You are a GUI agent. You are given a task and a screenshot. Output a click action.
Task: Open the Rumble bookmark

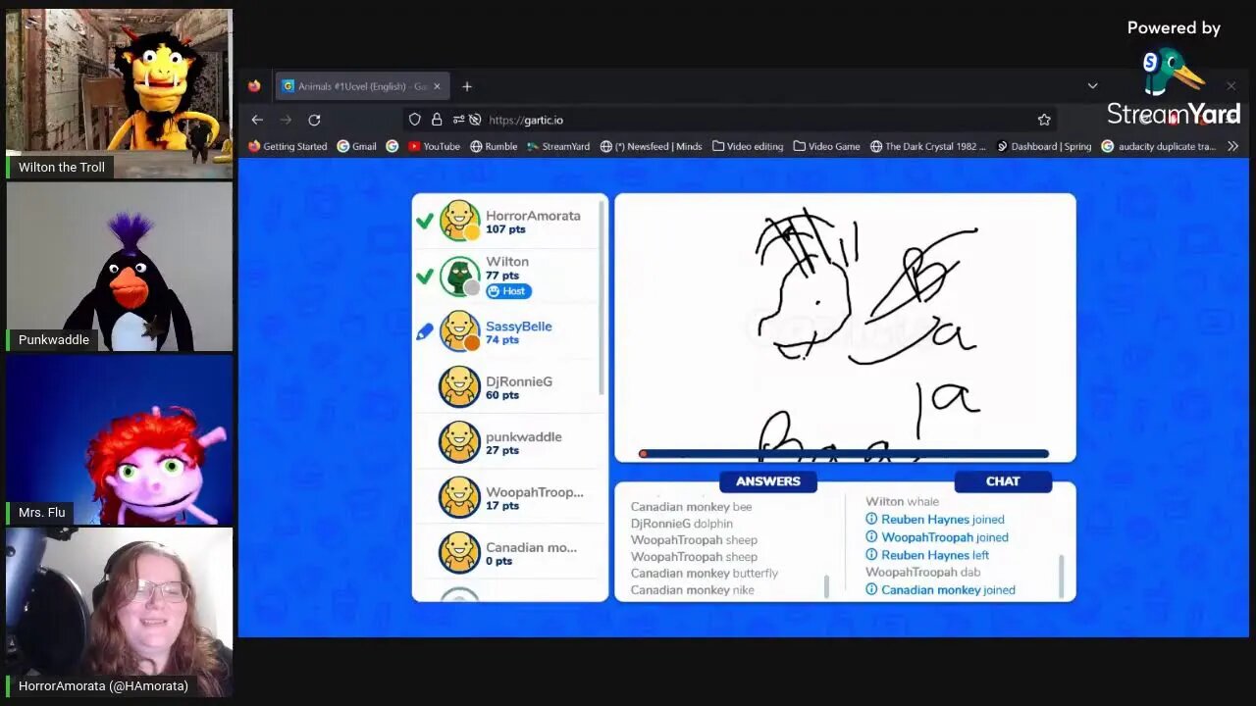tap(494, 146)
